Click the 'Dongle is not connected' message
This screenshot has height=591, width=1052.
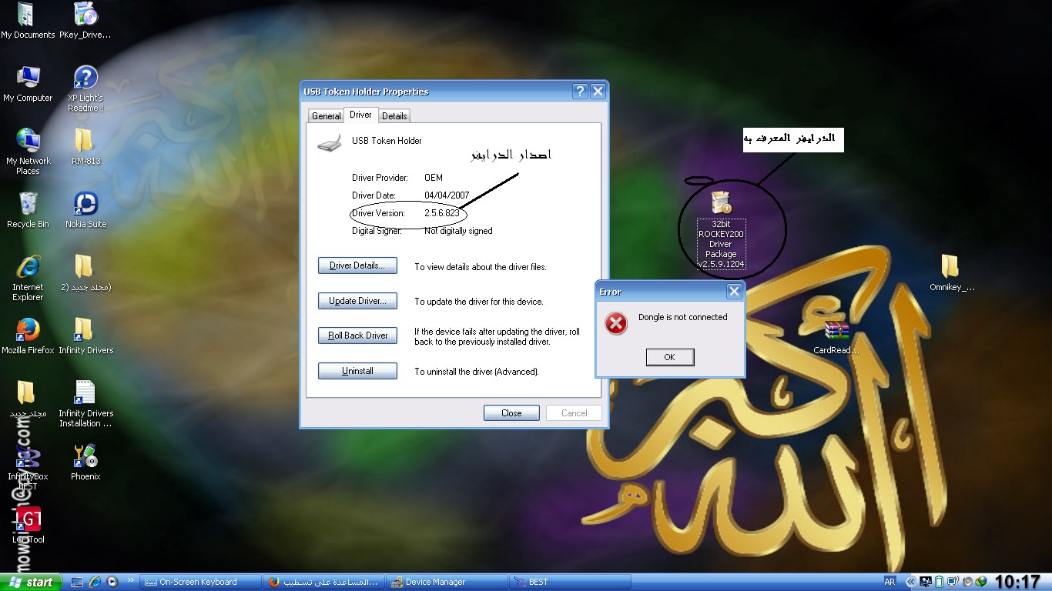click(682, 317)
